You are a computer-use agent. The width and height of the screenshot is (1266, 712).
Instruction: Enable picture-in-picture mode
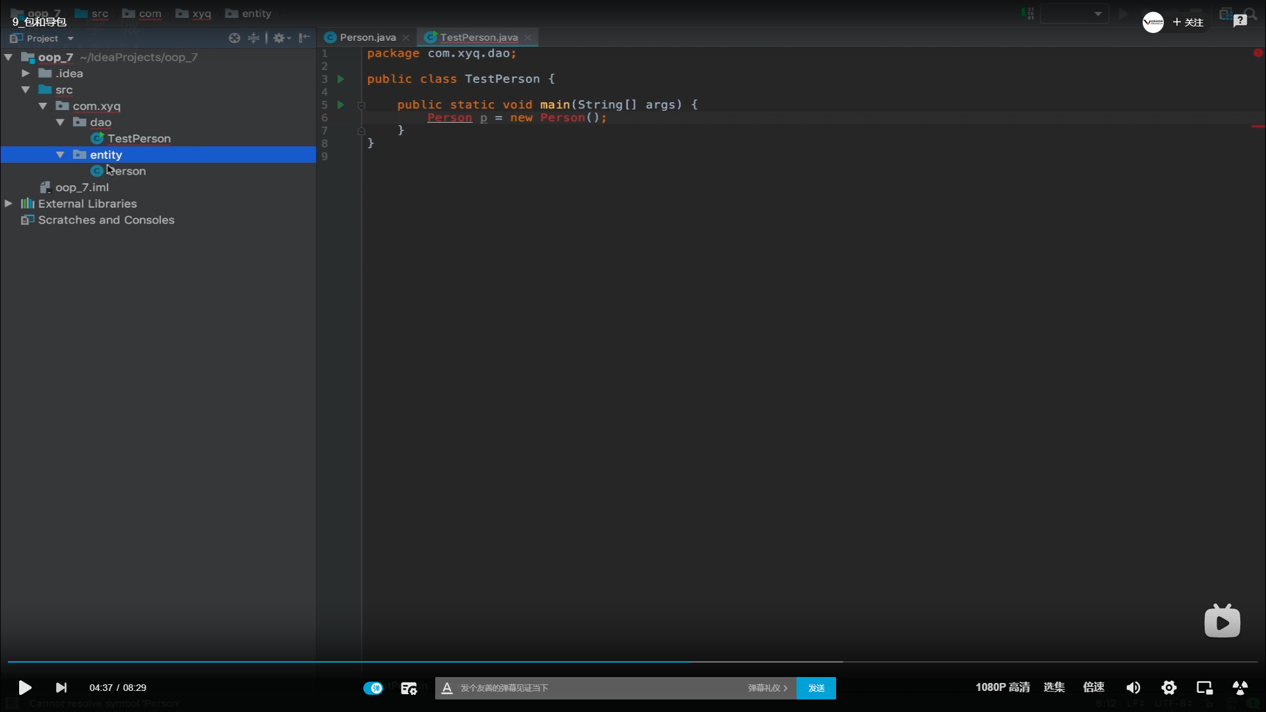[1205, 688]
